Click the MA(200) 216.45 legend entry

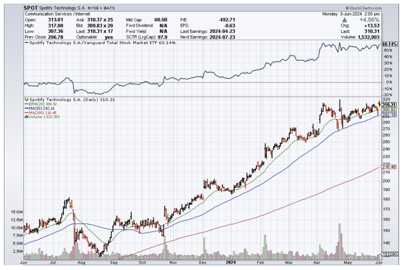pyautogui.click(x=41, y=113)
